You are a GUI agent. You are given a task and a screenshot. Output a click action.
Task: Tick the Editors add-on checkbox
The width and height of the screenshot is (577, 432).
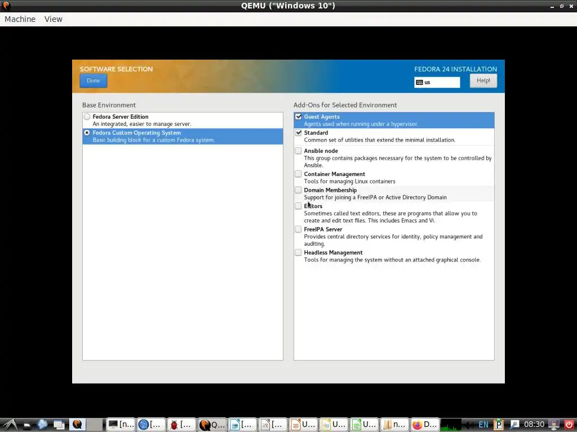[x=298, y=206]
